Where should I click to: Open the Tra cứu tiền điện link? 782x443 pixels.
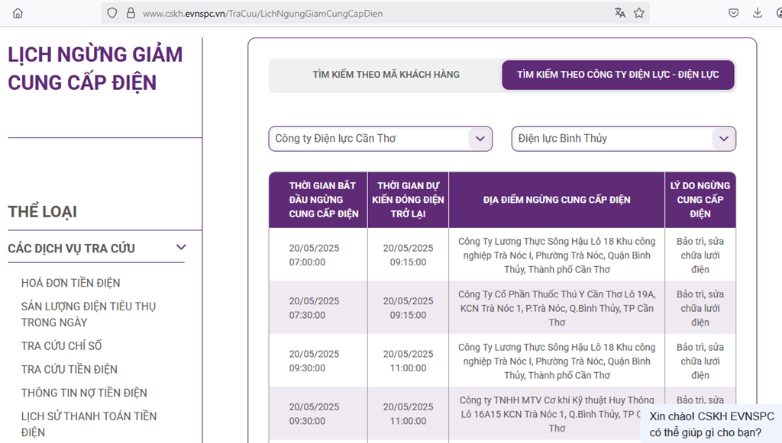[x=69, y=369]
